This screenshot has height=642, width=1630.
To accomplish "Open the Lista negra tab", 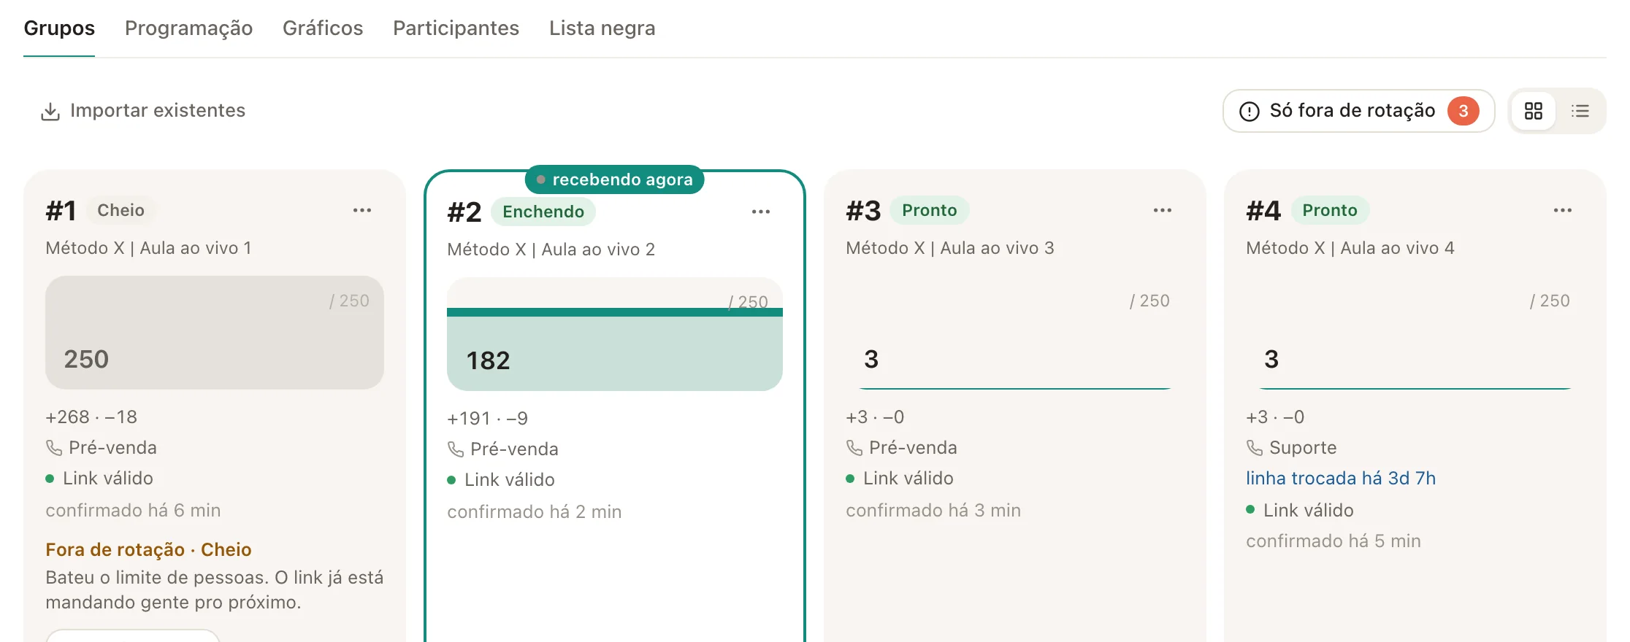I will [x=602, y=28].
